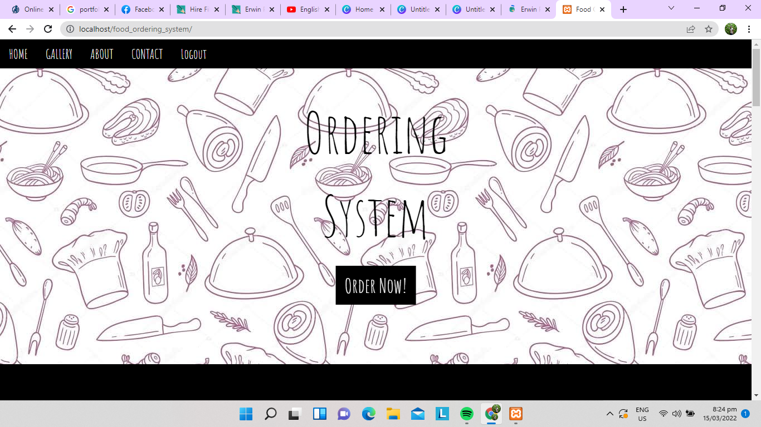Open Windows Search from the taskbar

click(x=270, y=414)
